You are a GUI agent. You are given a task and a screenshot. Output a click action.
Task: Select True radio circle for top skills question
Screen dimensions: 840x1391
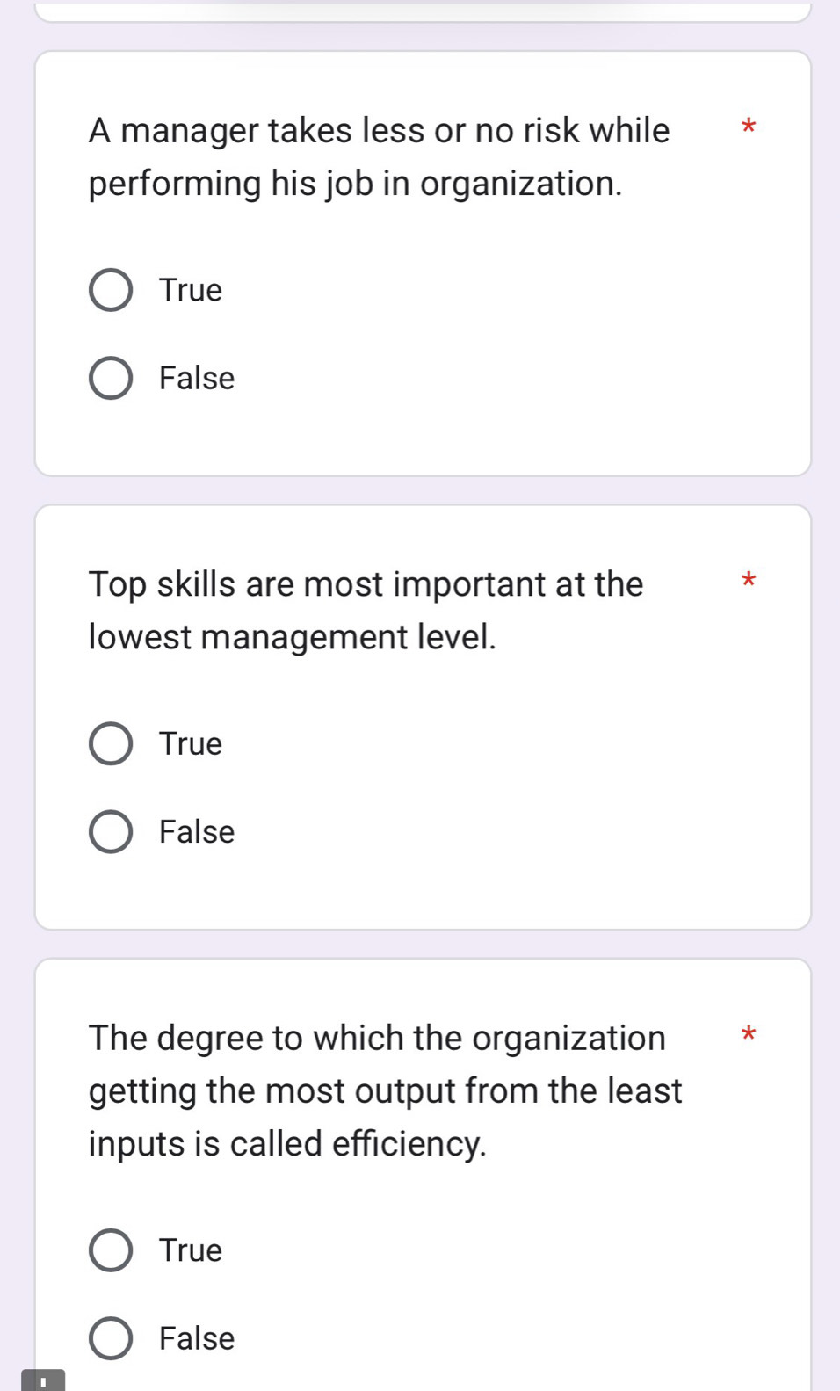[111, 744]
